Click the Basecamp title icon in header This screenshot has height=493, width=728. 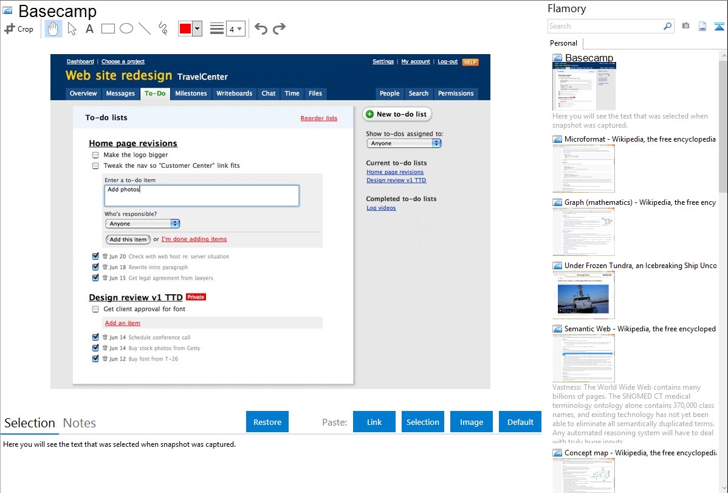point(7,10)
